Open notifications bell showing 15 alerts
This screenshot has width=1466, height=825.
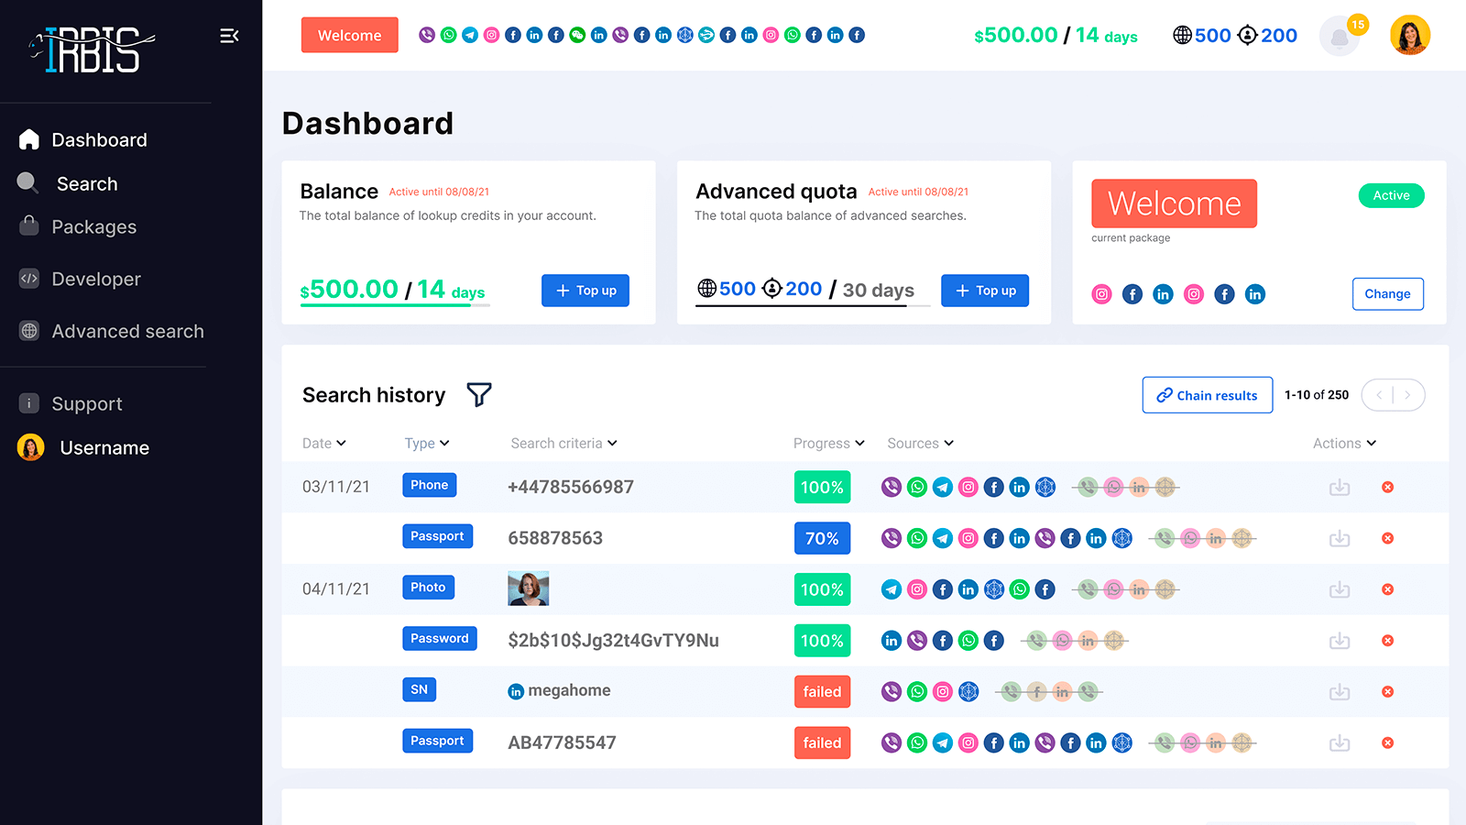pyautogui.click(x=1339, y=35)
